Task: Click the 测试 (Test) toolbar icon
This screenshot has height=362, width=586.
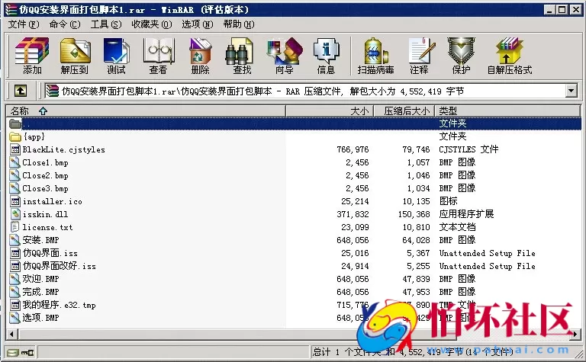Action: click(116, 50)
